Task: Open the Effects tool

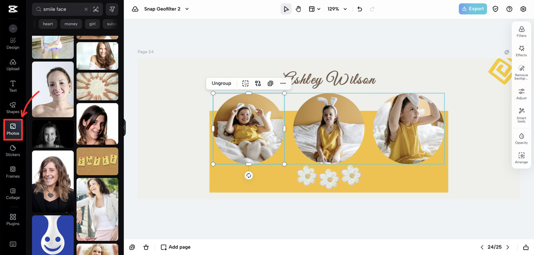Action: point(521,51)
